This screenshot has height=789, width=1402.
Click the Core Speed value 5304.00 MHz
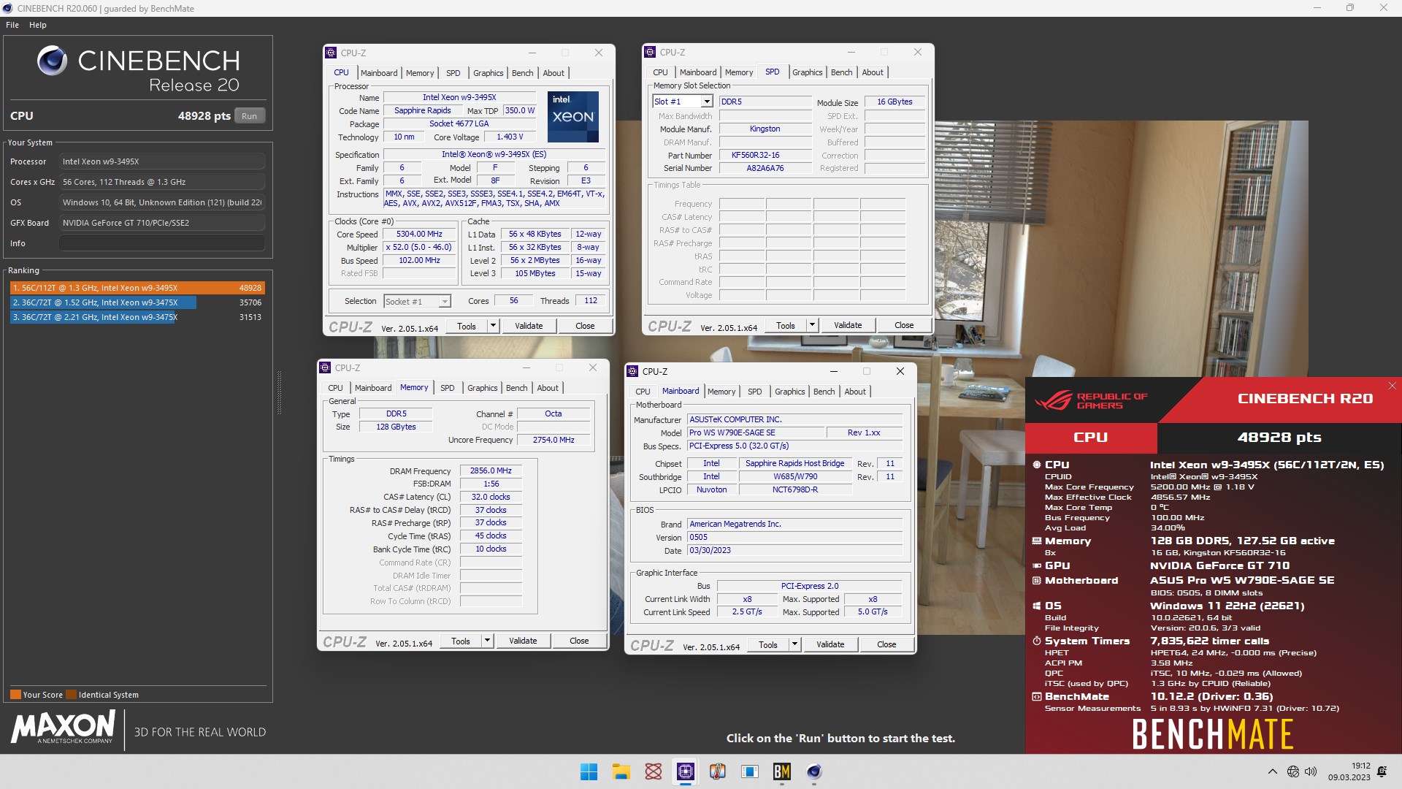419,235
